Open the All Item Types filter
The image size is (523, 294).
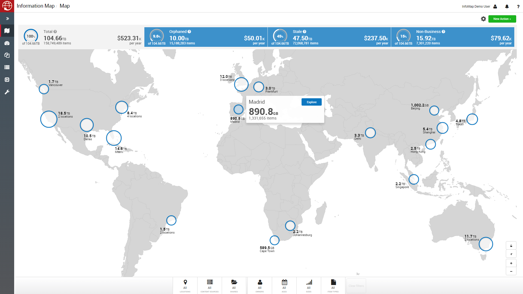tap(333, 286)
